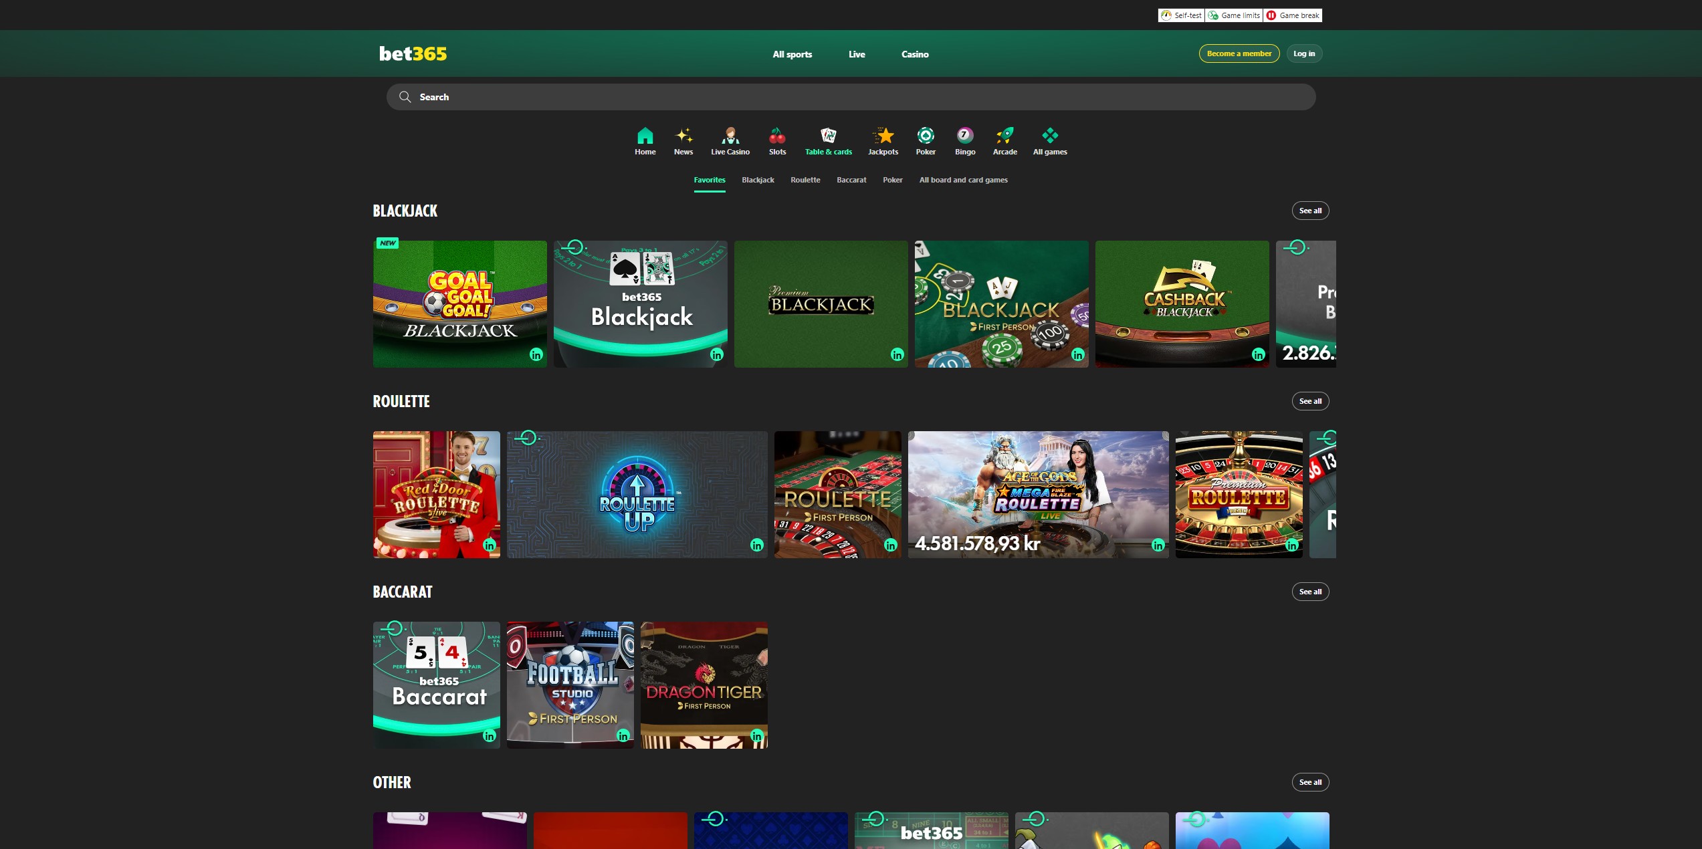The image size is (1702, 849).
Task: Go to All sports
Action: tap(792, 54)
